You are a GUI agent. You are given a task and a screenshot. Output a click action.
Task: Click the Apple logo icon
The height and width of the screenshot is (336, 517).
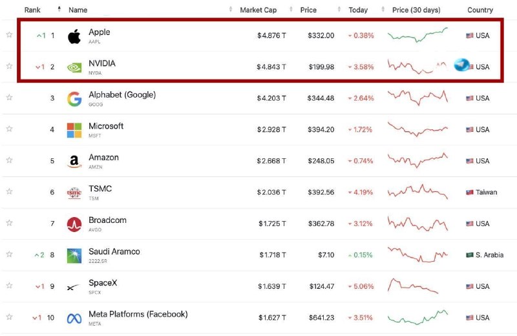74,36
